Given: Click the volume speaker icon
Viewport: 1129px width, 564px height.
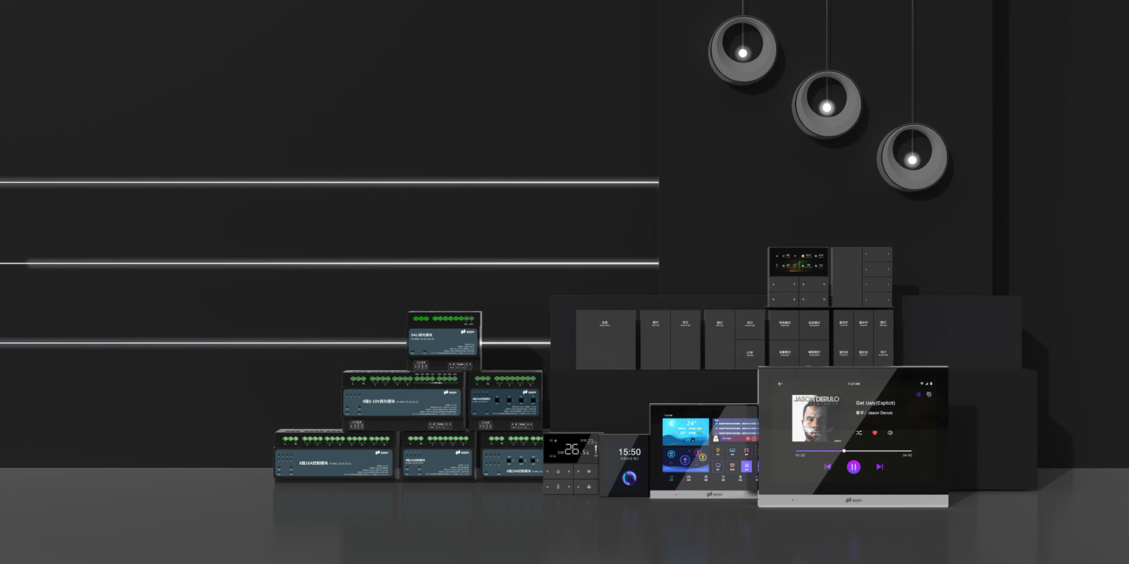Looking at the screenshot, I should (890, 433).
